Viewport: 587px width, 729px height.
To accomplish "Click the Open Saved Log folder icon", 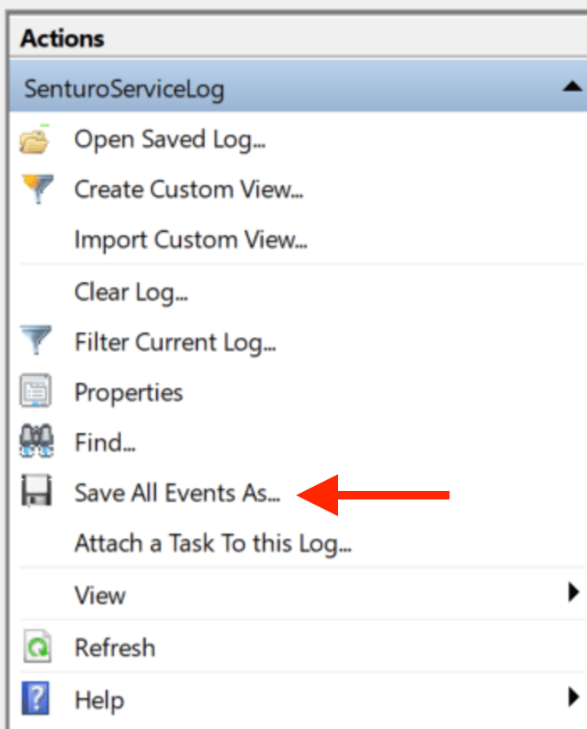I will click(x=34, y=140).
